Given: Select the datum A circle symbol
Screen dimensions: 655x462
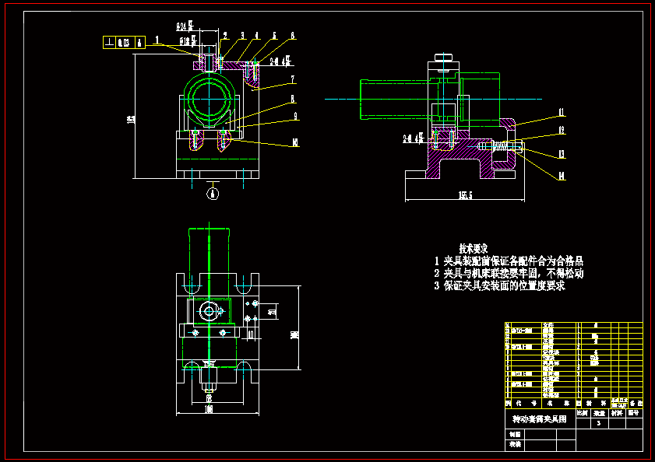Looking at the screenshot, I should tap(214, 194).
